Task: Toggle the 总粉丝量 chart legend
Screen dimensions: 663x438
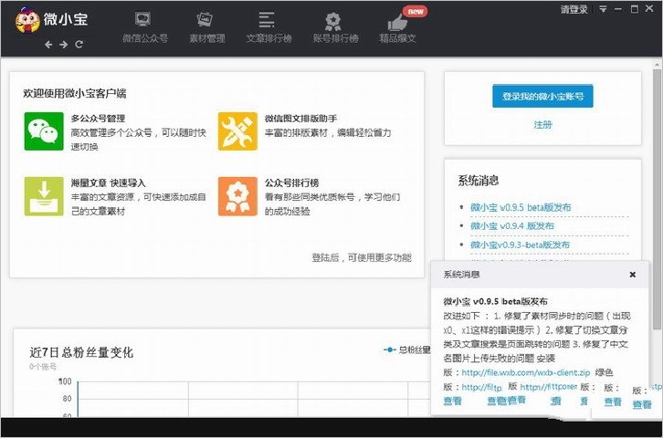Action: click(x=406, y=349)
